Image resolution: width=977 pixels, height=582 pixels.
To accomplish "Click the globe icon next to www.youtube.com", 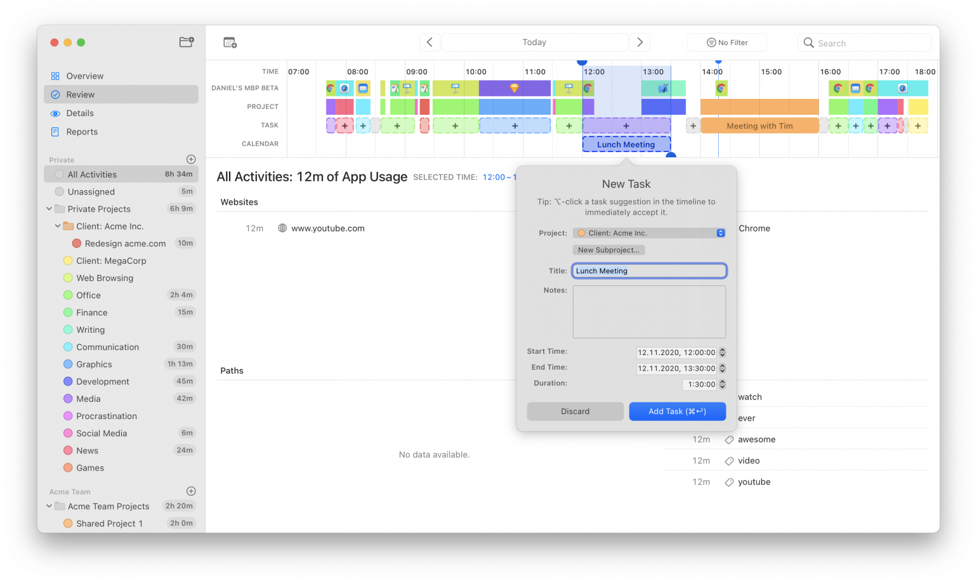I will 282,228.
